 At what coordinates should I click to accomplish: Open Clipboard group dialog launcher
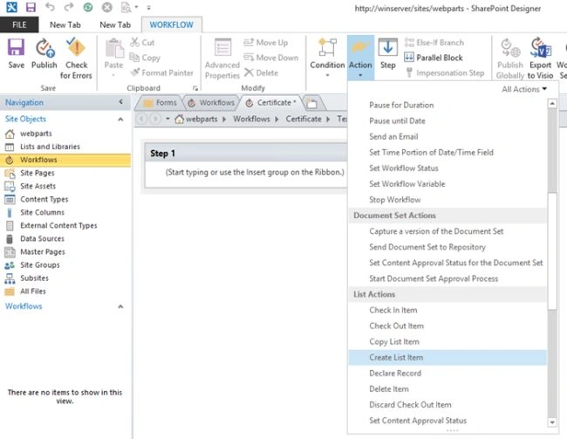click(195, 88)
